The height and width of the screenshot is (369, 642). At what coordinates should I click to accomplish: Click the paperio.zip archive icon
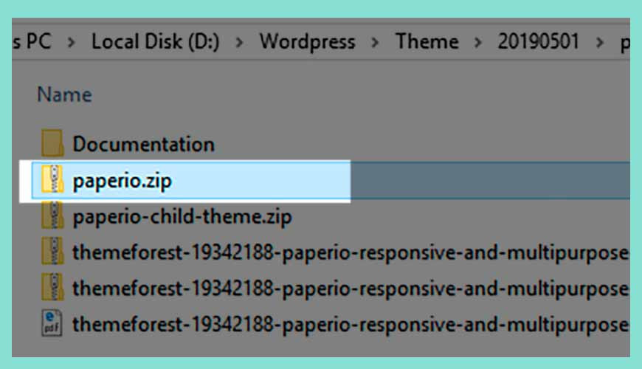[52, 179]
